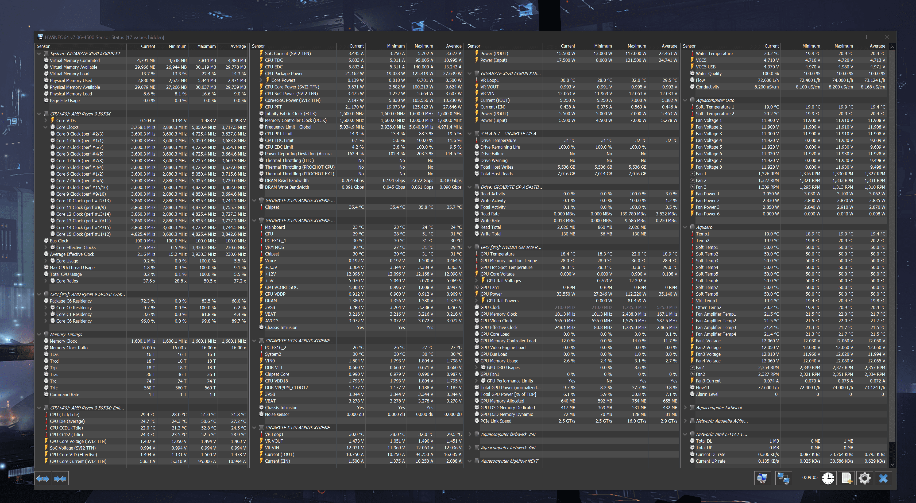916x503 pixels.
Task: Collapse the GPU [#0]: NVIDIA GeForce R... group
Action: [x=470, y=247]
